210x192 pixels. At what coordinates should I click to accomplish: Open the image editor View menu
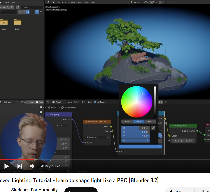[9, 102]
